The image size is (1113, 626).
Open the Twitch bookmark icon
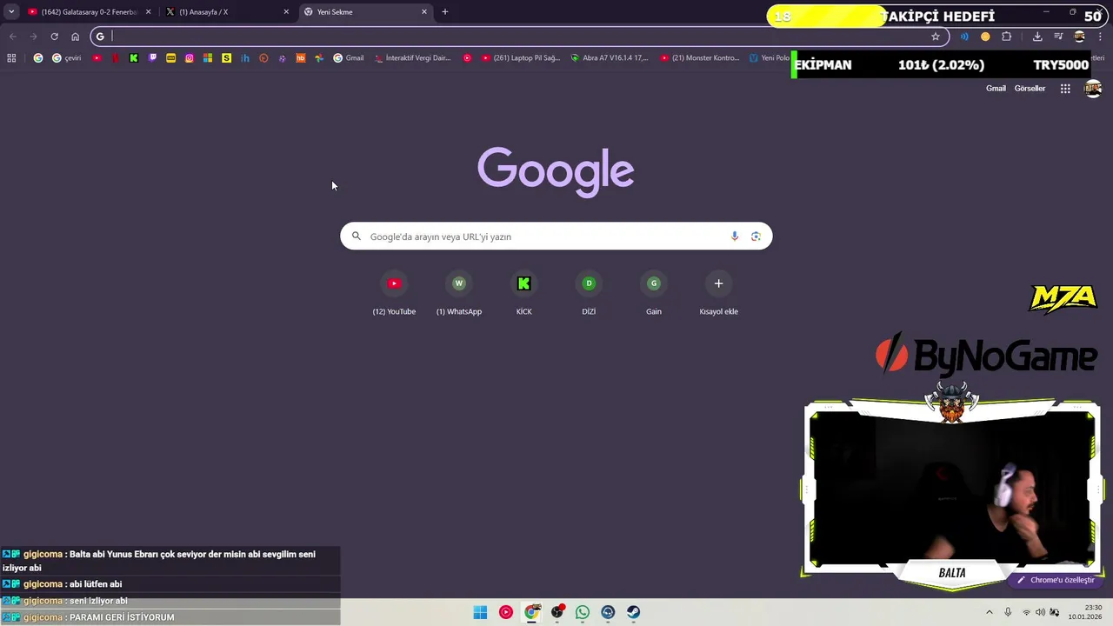(153, 58)
